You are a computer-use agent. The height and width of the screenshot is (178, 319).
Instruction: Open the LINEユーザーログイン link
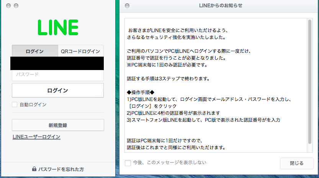36,137
